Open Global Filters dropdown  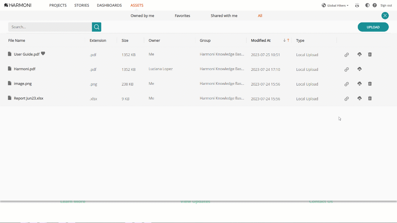[335, 5]
